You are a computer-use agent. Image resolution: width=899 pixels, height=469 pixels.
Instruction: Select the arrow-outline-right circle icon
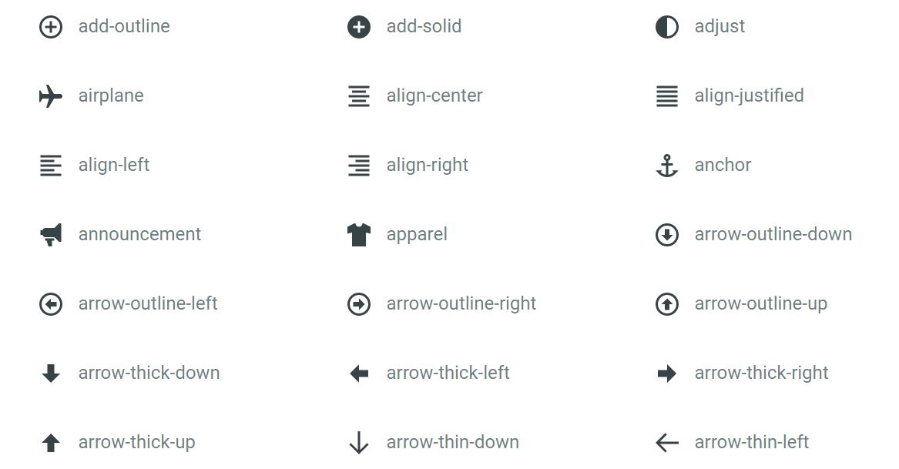[359, 304]
